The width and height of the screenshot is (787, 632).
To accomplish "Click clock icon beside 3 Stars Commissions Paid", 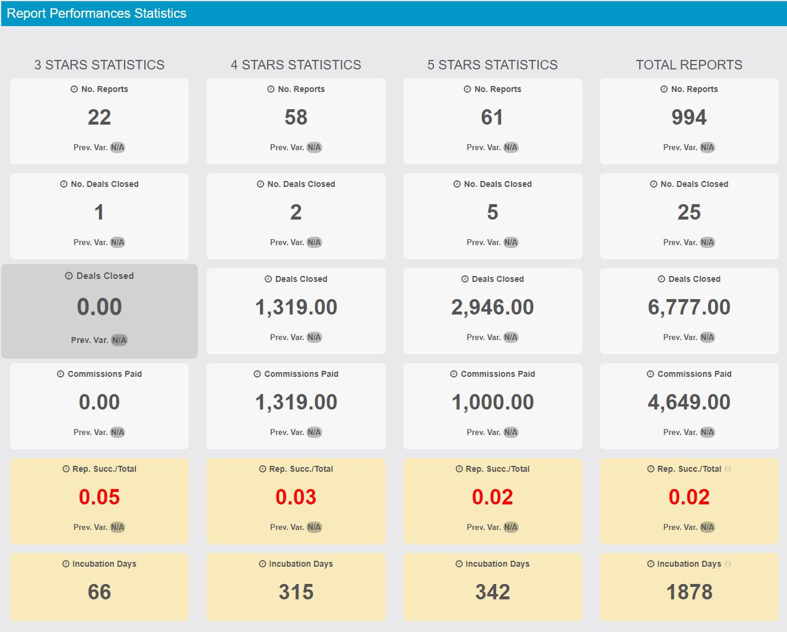I will [x=61, y=374].
